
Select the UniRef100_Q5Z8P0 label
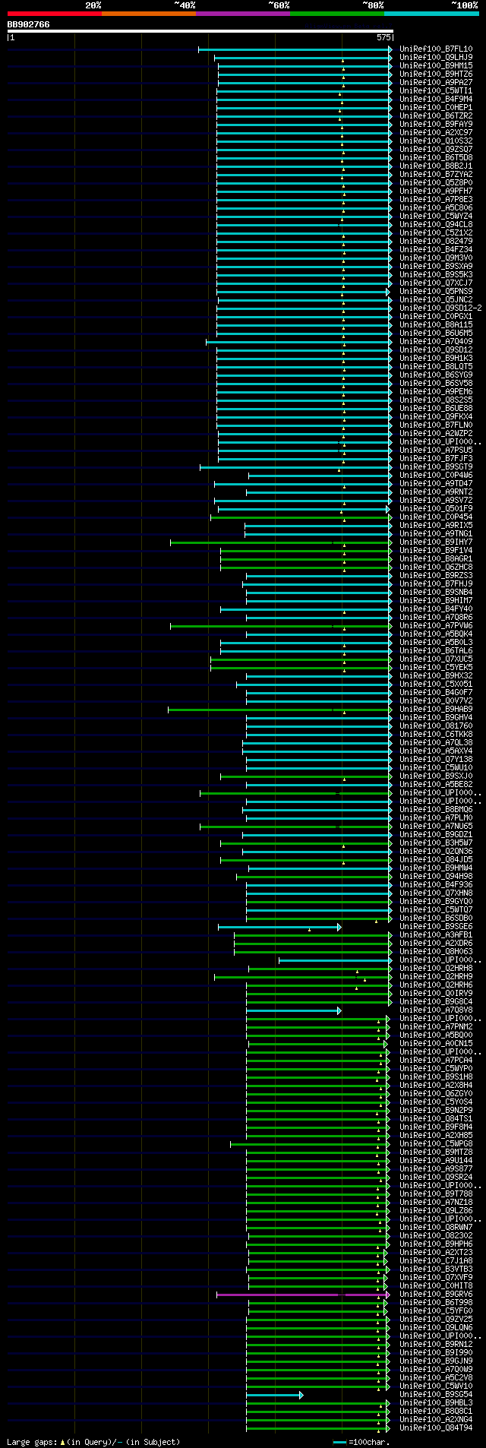pos(436,183)
